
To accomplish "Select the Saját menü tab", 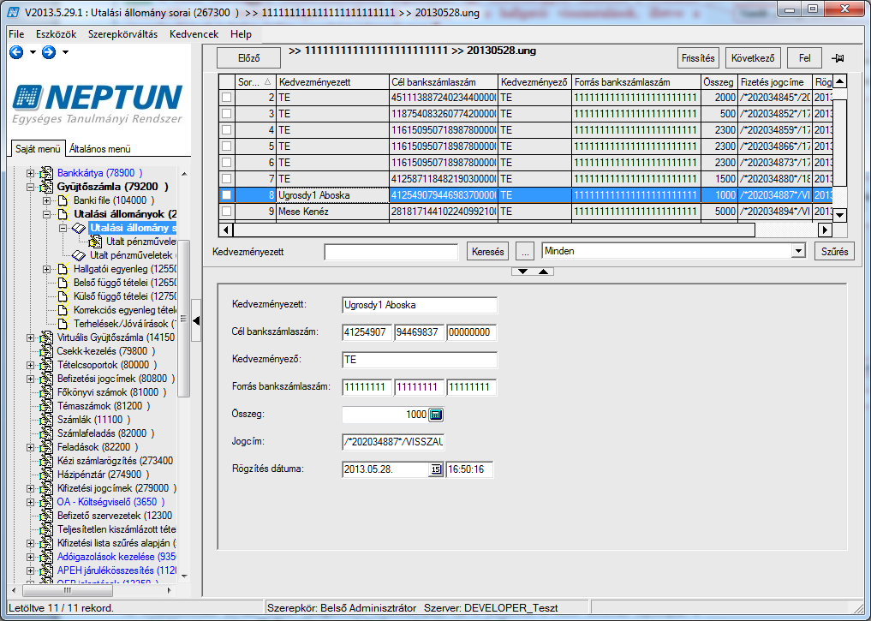I will [38, 149].
